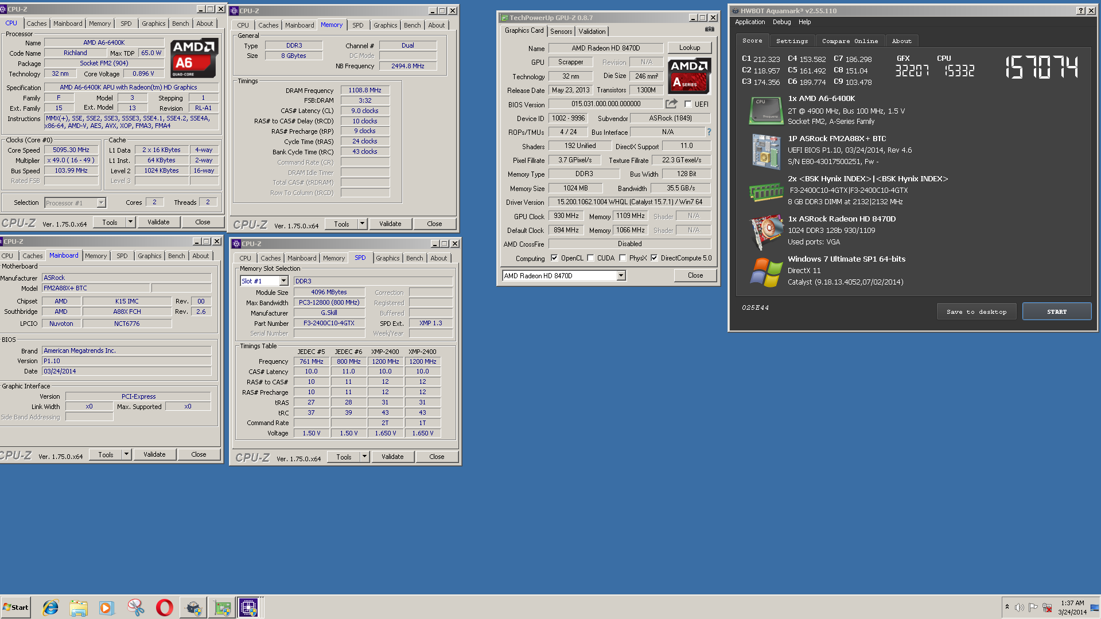Switch to GPU-Z taskbar button
This screenshot has height=619, width=1101.
click(x=222, y=608)
